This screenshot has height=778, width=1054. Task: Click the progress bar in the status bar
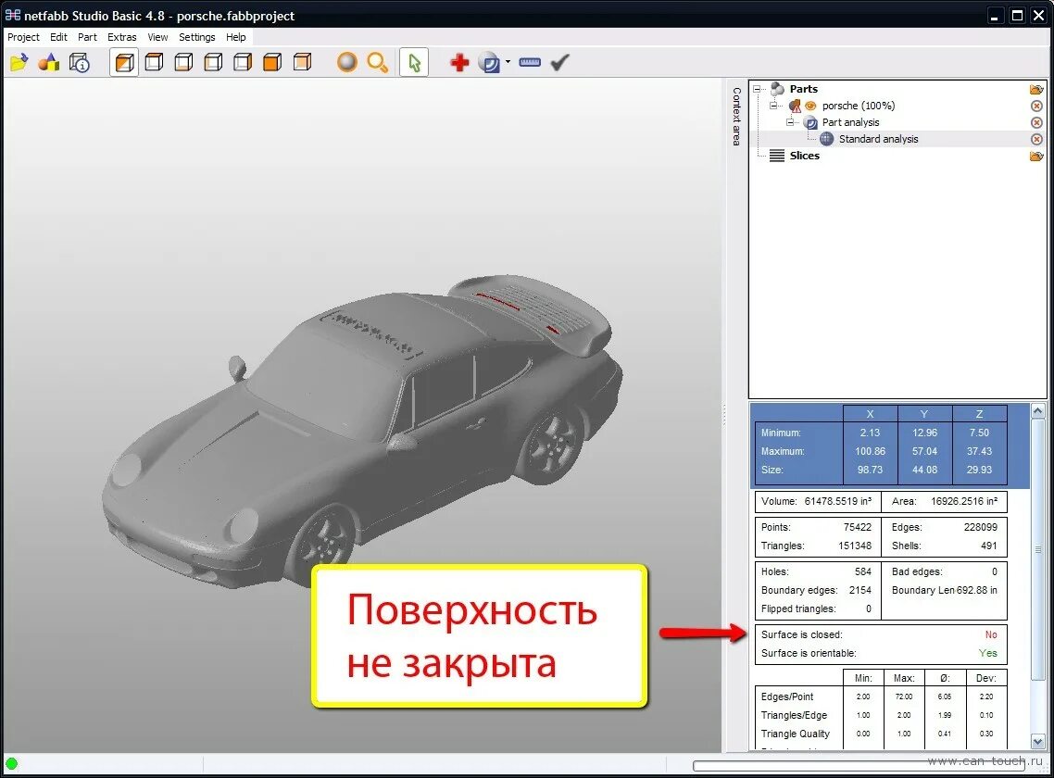860,766
